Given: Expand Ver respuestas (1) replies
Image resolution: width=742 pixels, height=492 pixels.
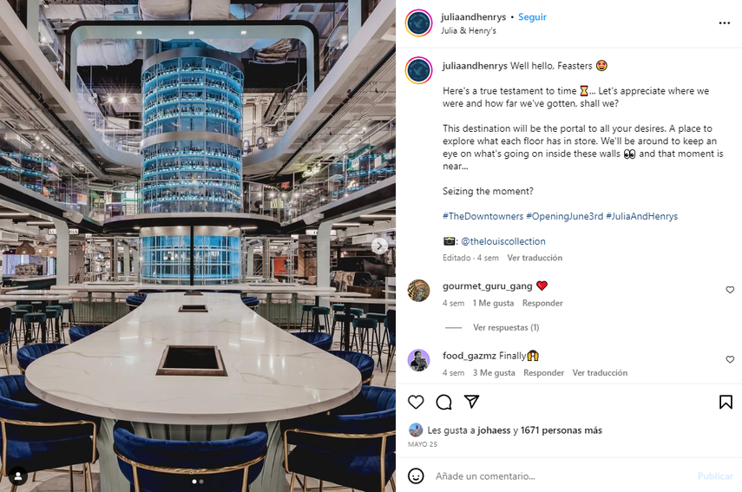Looking at the screenshot, I should tap(506, 327).
